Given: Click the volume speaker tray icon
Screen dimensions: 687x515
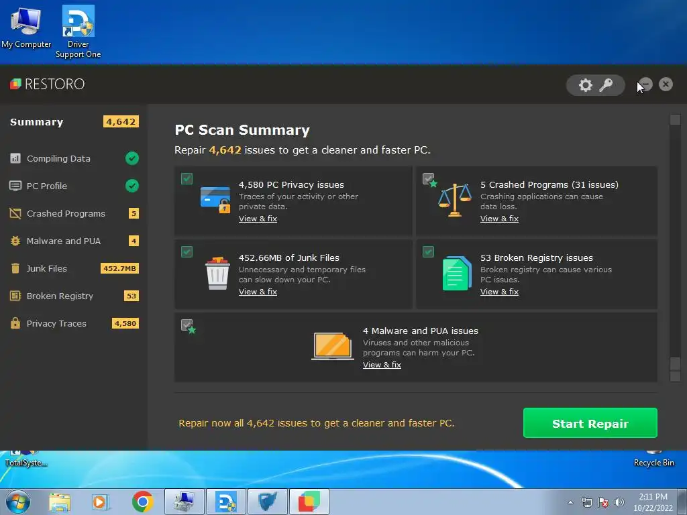Looking at the screenshot, I should pyautogui.click(x=619, y=502).
